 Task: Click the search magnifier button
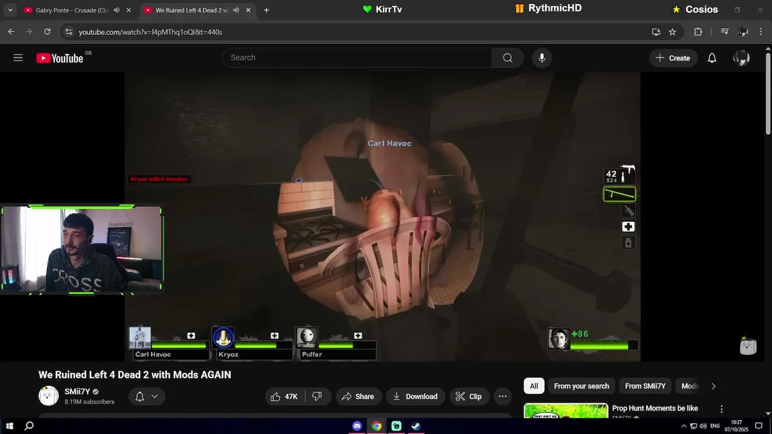pyautogui.click(x=508, y=58)
